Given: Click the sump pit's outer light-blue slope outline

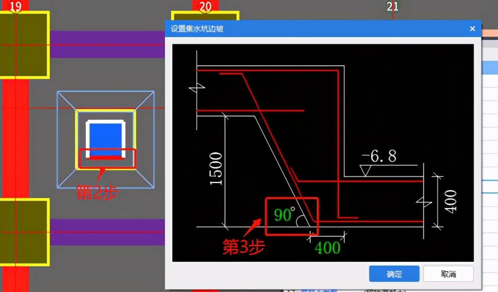Looking at the screenshot, I should [58, 139].
